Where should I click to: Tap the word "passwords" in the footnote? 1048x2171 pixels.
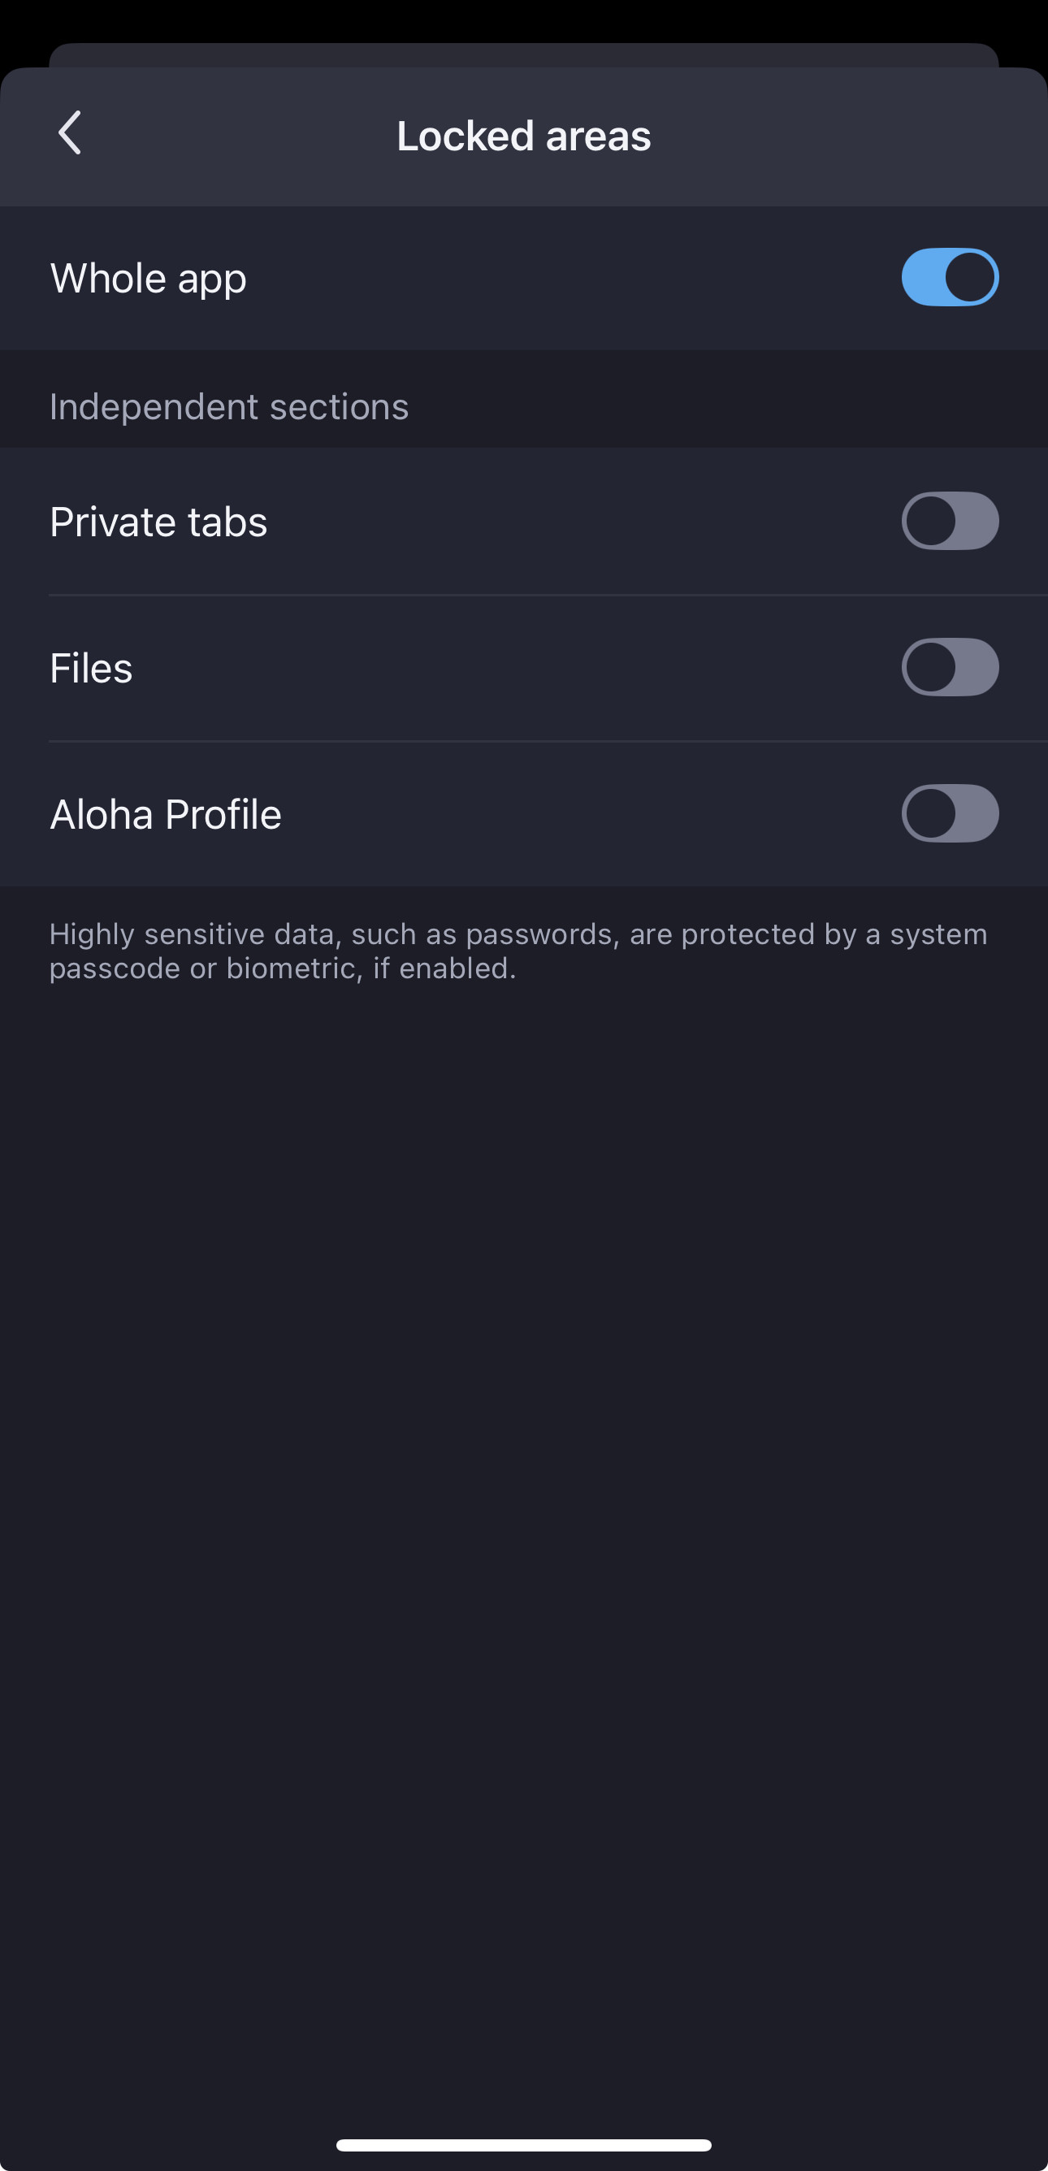[539, 934]
